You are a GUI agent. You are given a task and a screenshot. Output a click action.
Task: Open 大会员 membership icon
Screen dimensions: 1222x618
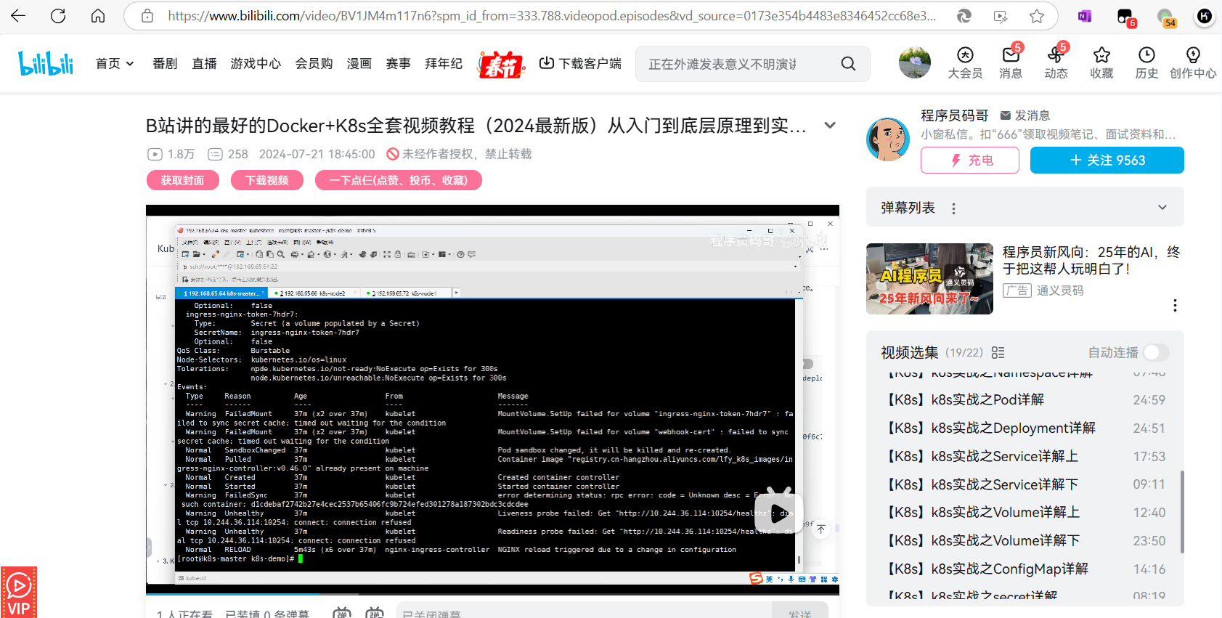coord(965,62)
